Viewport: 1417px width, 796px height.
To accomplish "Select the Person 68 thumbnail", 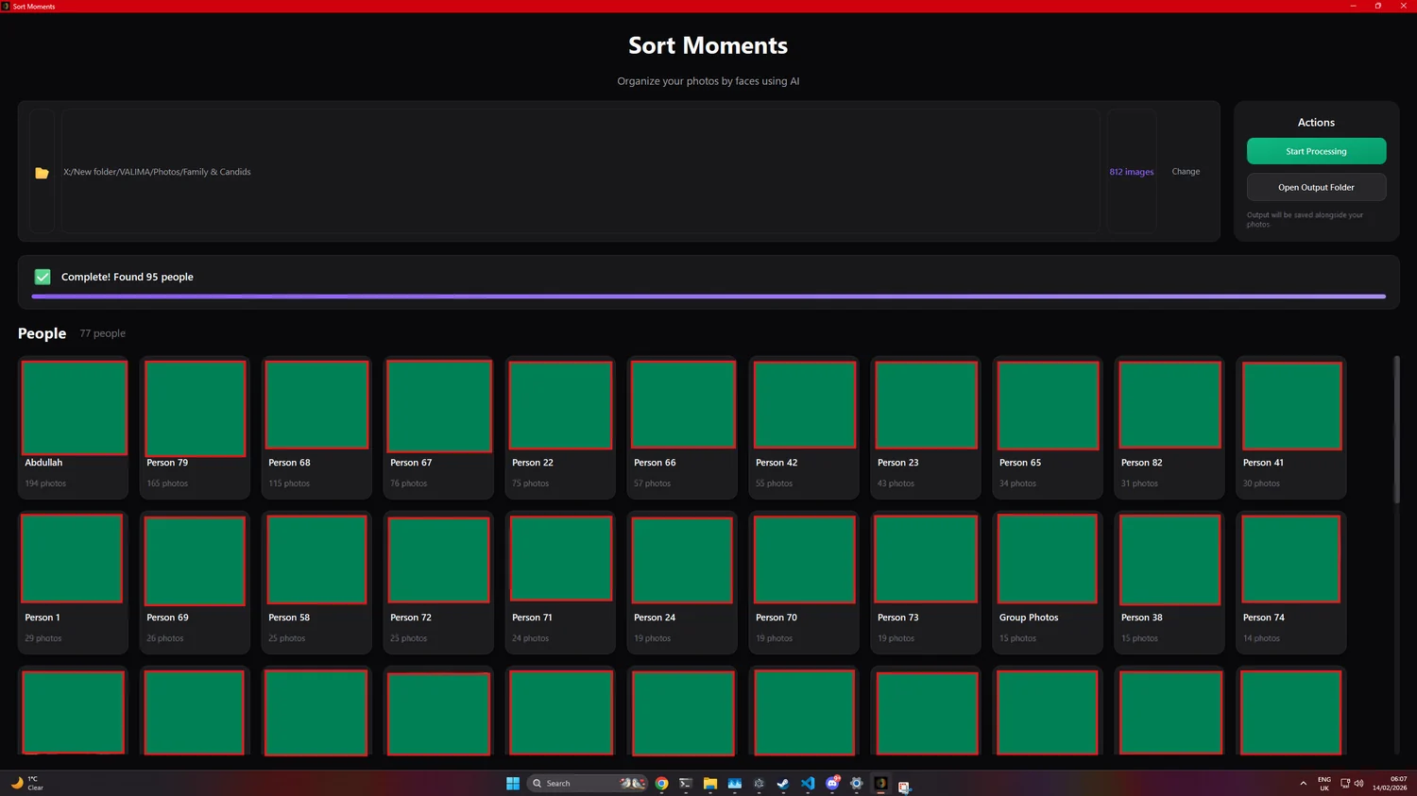I will tap(316, 405).
